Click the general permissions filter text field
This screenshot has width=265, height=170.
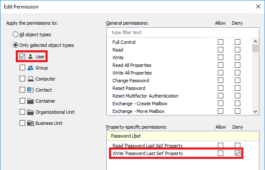(183, 32)
